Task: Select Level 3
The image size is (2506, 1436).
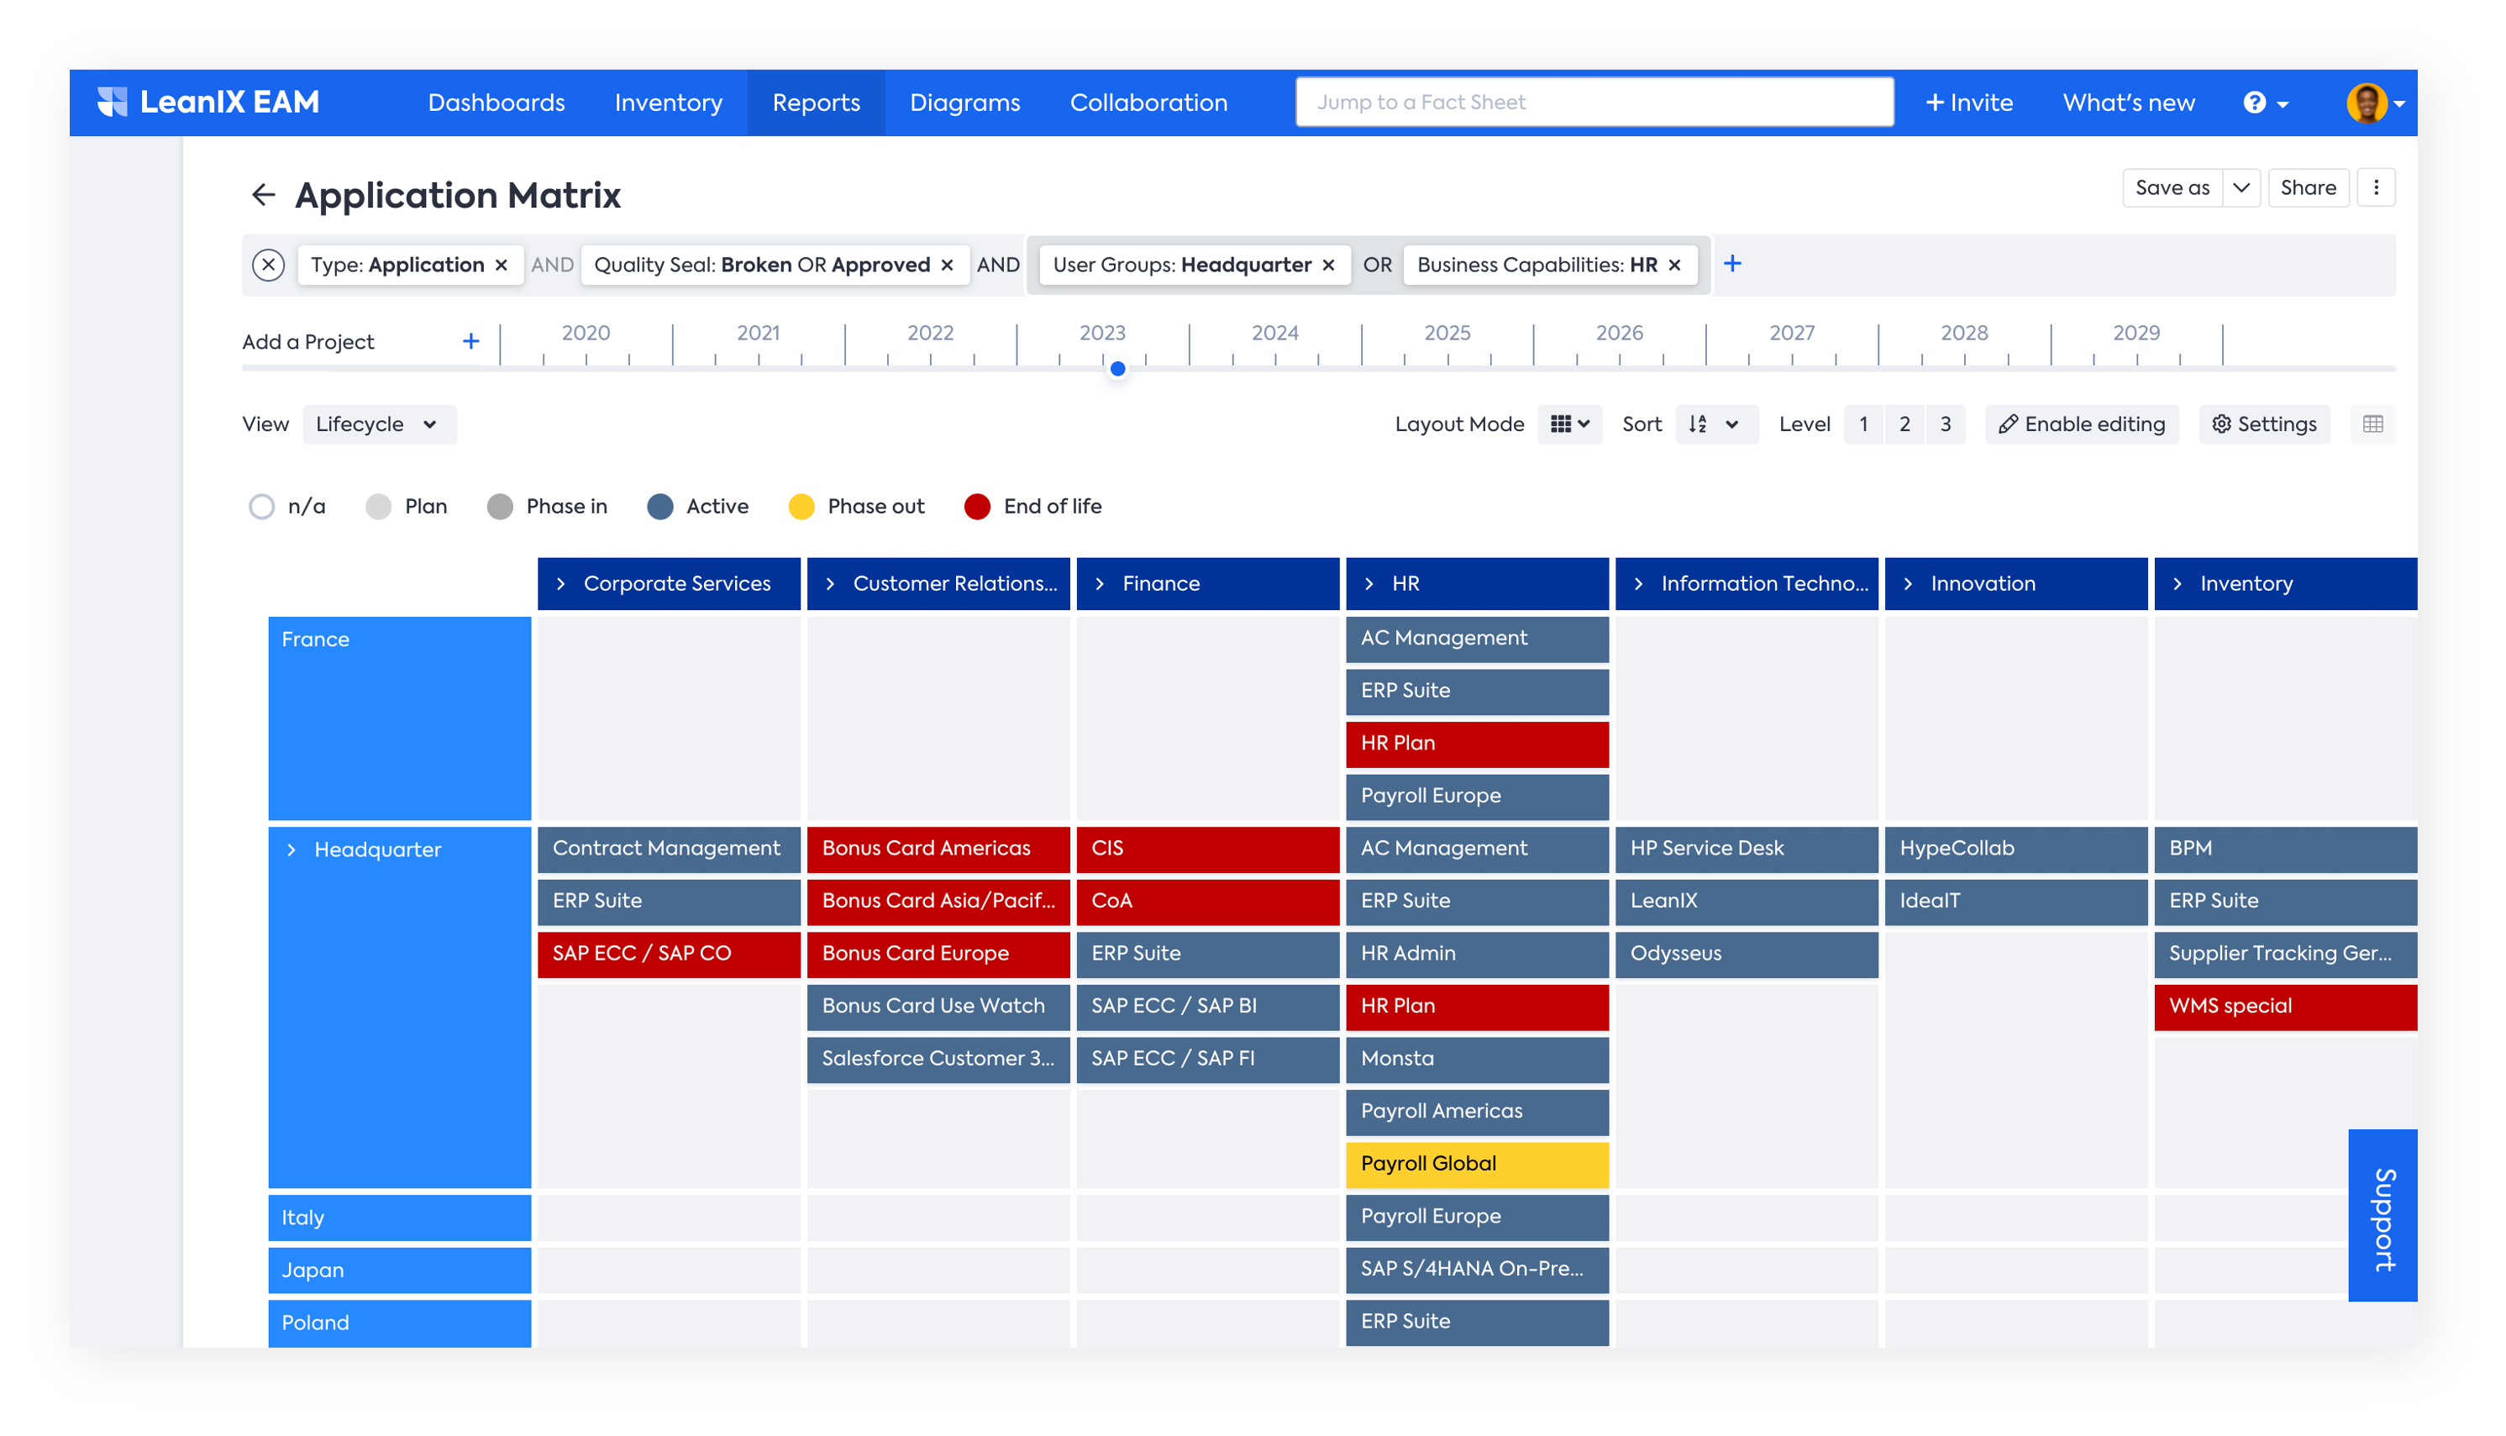Action: tap(1945, 424)
